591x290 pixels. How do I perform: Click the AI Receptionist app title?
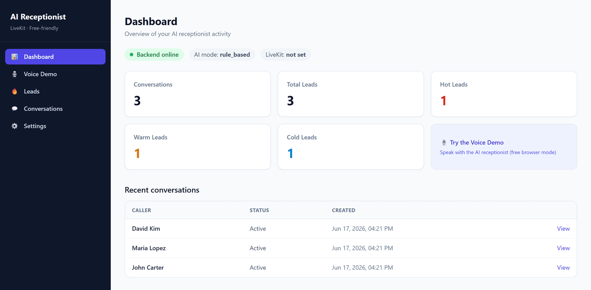coord(38,17)
